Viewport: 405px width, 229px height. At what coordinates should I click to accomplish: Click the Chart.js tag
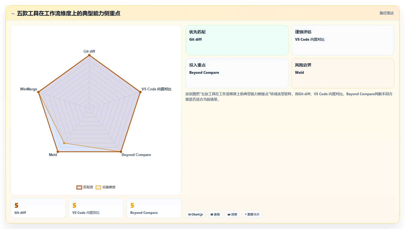[196, 214]
